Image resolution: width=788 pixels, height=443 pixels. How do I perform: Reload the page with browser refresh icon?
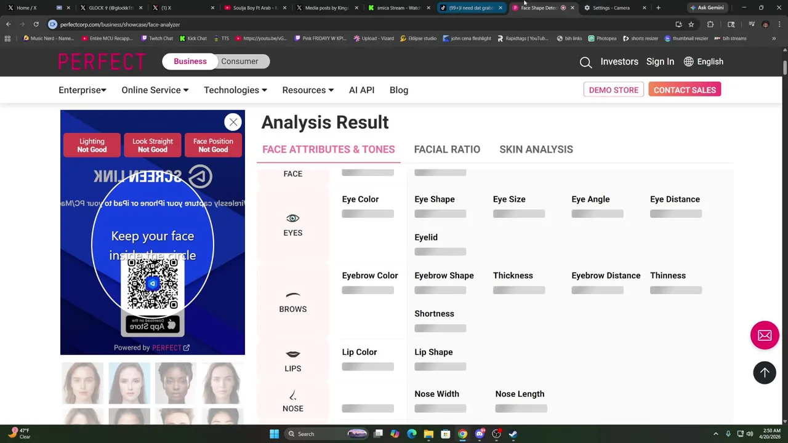[x=36, y=25]
